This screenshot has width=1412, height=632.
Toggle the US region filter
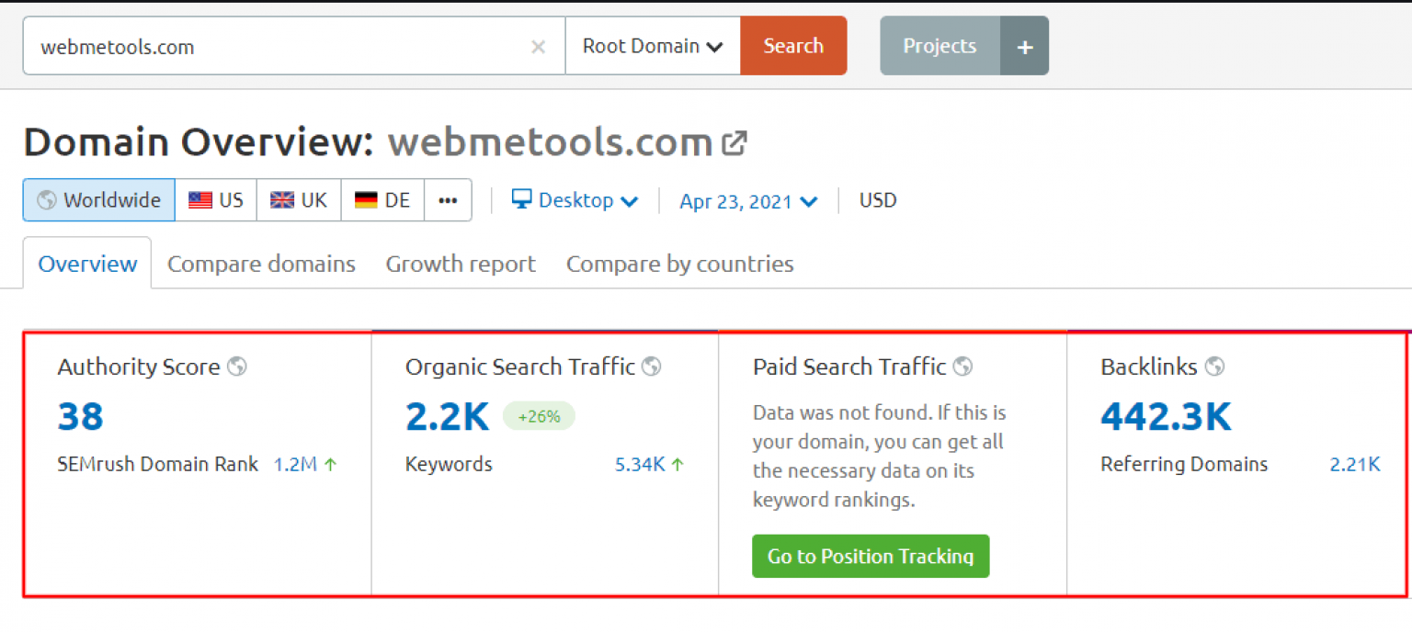[x=215, y=200]
